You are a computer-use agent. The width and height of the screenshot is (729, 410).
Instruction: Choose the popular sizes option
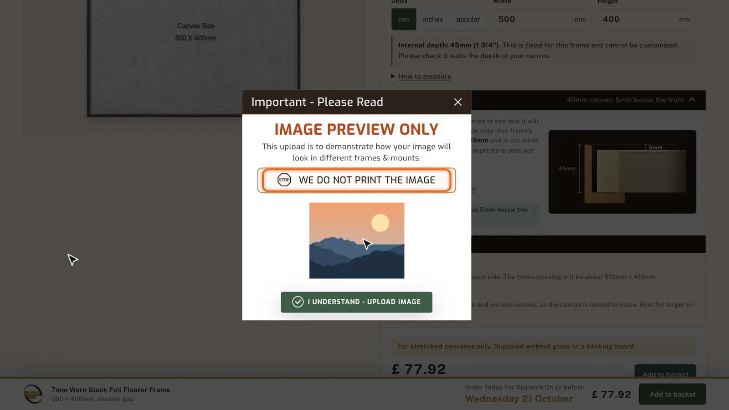pyautogui.click(x=468, y=19)
